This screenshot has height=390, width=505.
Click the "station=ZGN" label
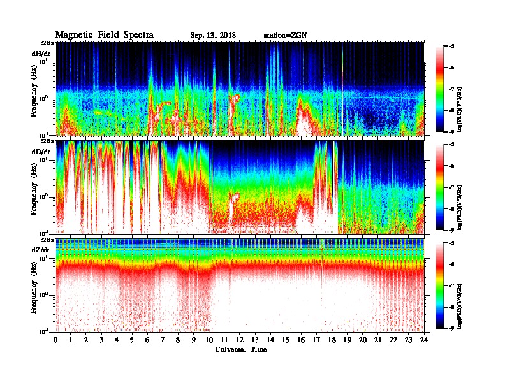(286, 35)
